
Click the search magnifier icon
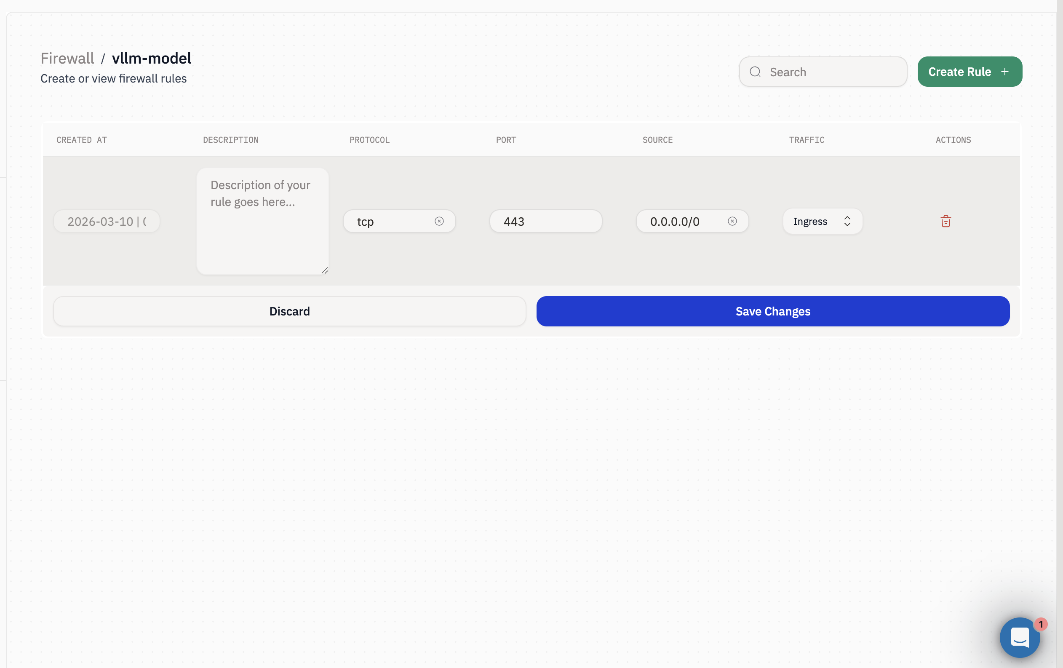coord(755,72)
